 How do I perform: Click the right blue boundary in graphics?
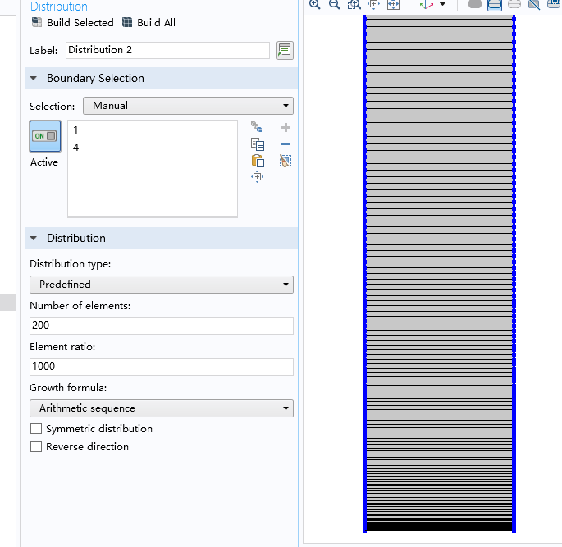click(514, 274)
